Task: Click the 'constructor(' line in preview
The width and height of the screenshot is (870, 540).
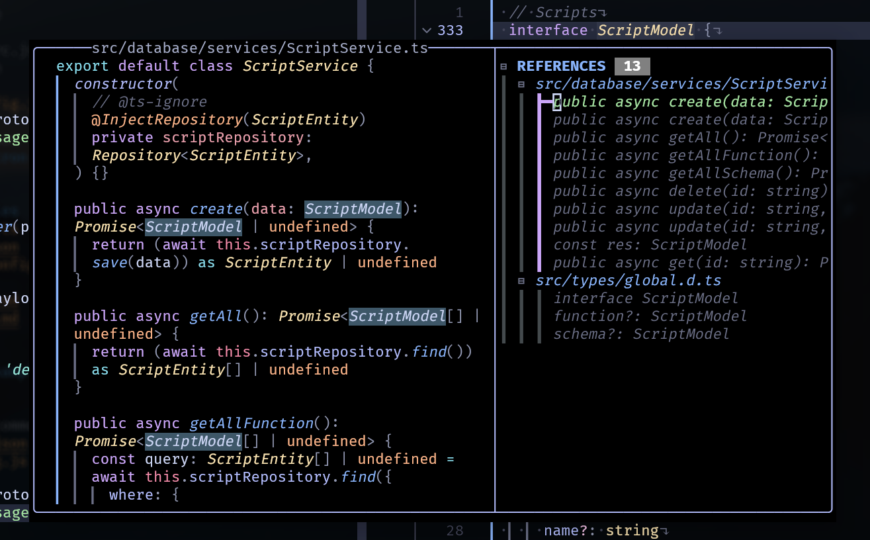Action: pos(127,84)
